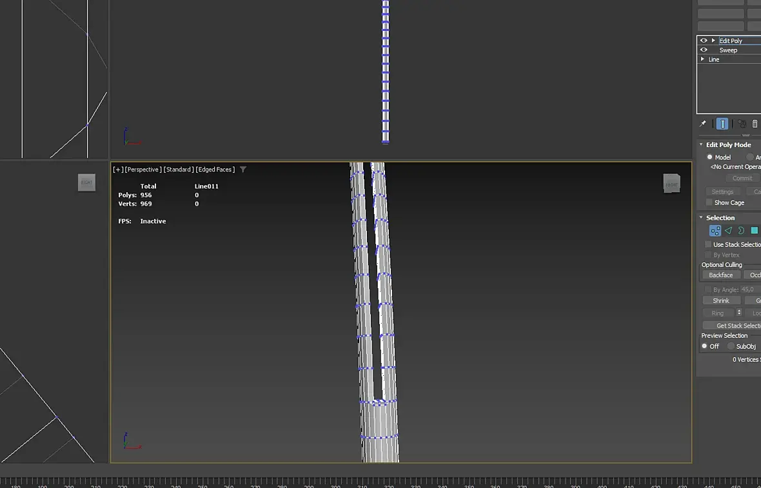The width and height of the screenshot is (761, 488).
Task: Hide Edit Poly modifier with eye icon
Action: 703,41
